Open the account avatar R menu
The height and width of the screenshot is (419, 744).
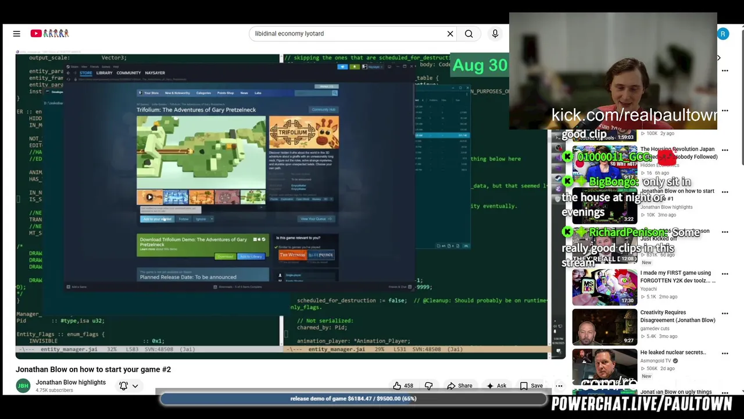coord(723,34)
